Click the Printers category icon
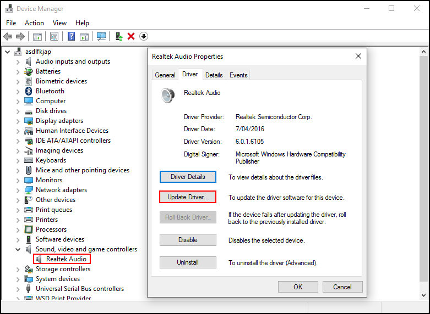The image size is (430, 314). coord(29,220)
